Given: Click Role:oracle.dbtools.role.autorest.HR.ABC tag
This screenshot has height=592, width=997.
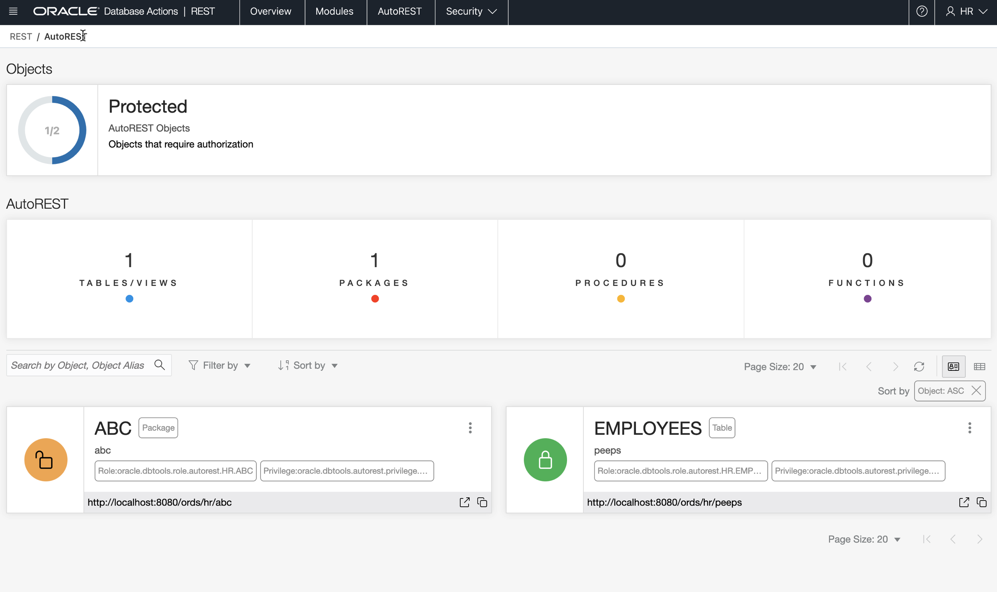Looking at the screenshot, I should (x=176, y=471).
